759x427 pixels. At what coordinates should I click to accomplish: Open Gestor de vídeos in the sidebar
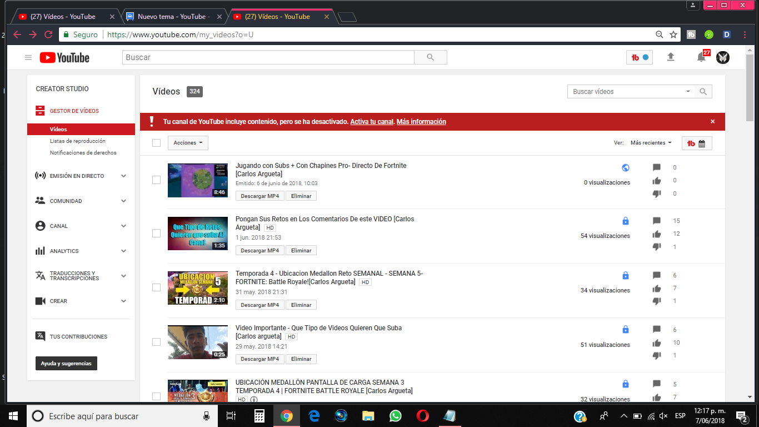coord(74,111)
